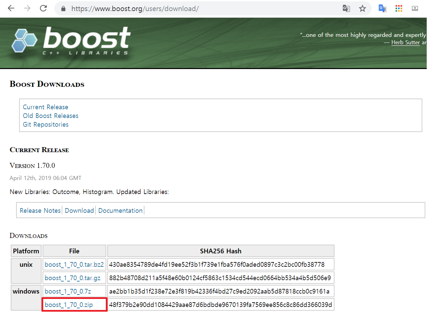427x314 pixels.
Task: Click the Current Release section heading
Action: coord(39,150)
